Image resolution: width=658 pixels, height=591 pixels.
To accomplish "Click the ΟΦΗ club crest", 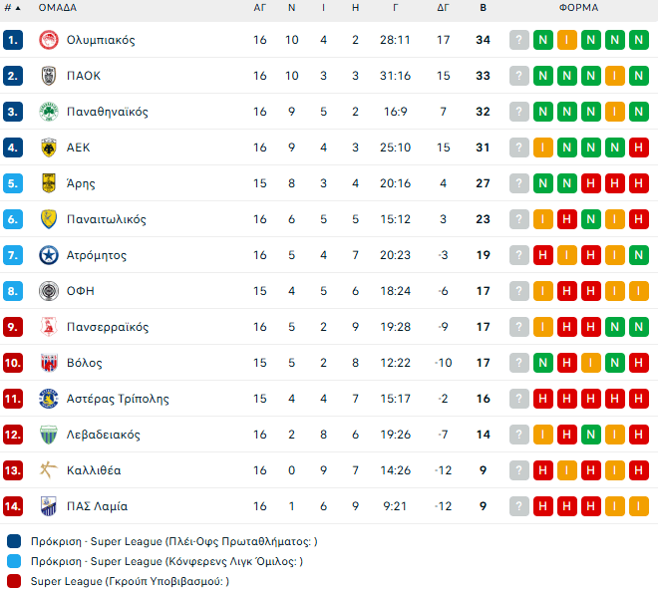I will point(48,291).
